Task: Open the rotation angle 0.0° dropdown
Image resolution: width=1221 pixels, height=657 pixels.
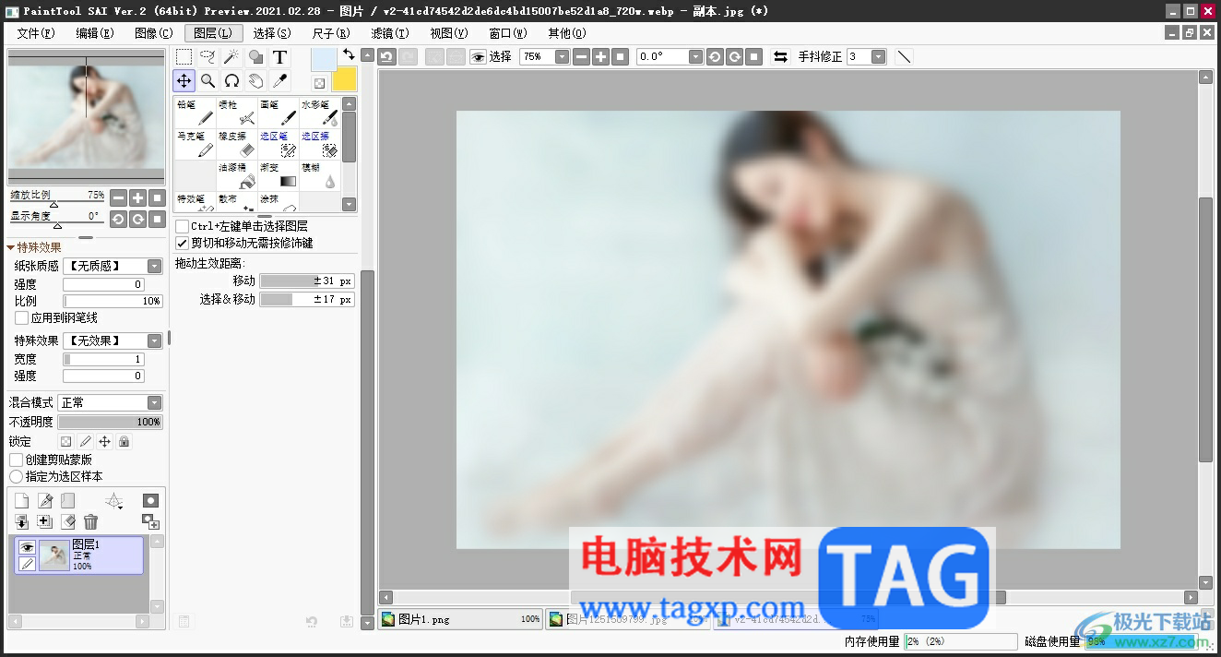Action: [x=695, y=56]
